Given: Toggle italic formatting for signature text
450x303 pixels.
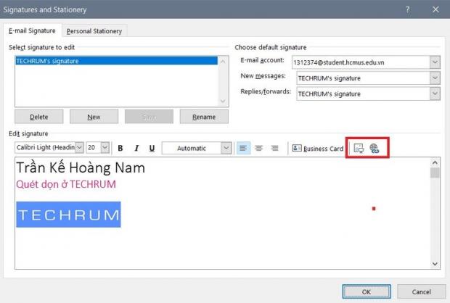Looking at the screenshot, I should point(136,148).
